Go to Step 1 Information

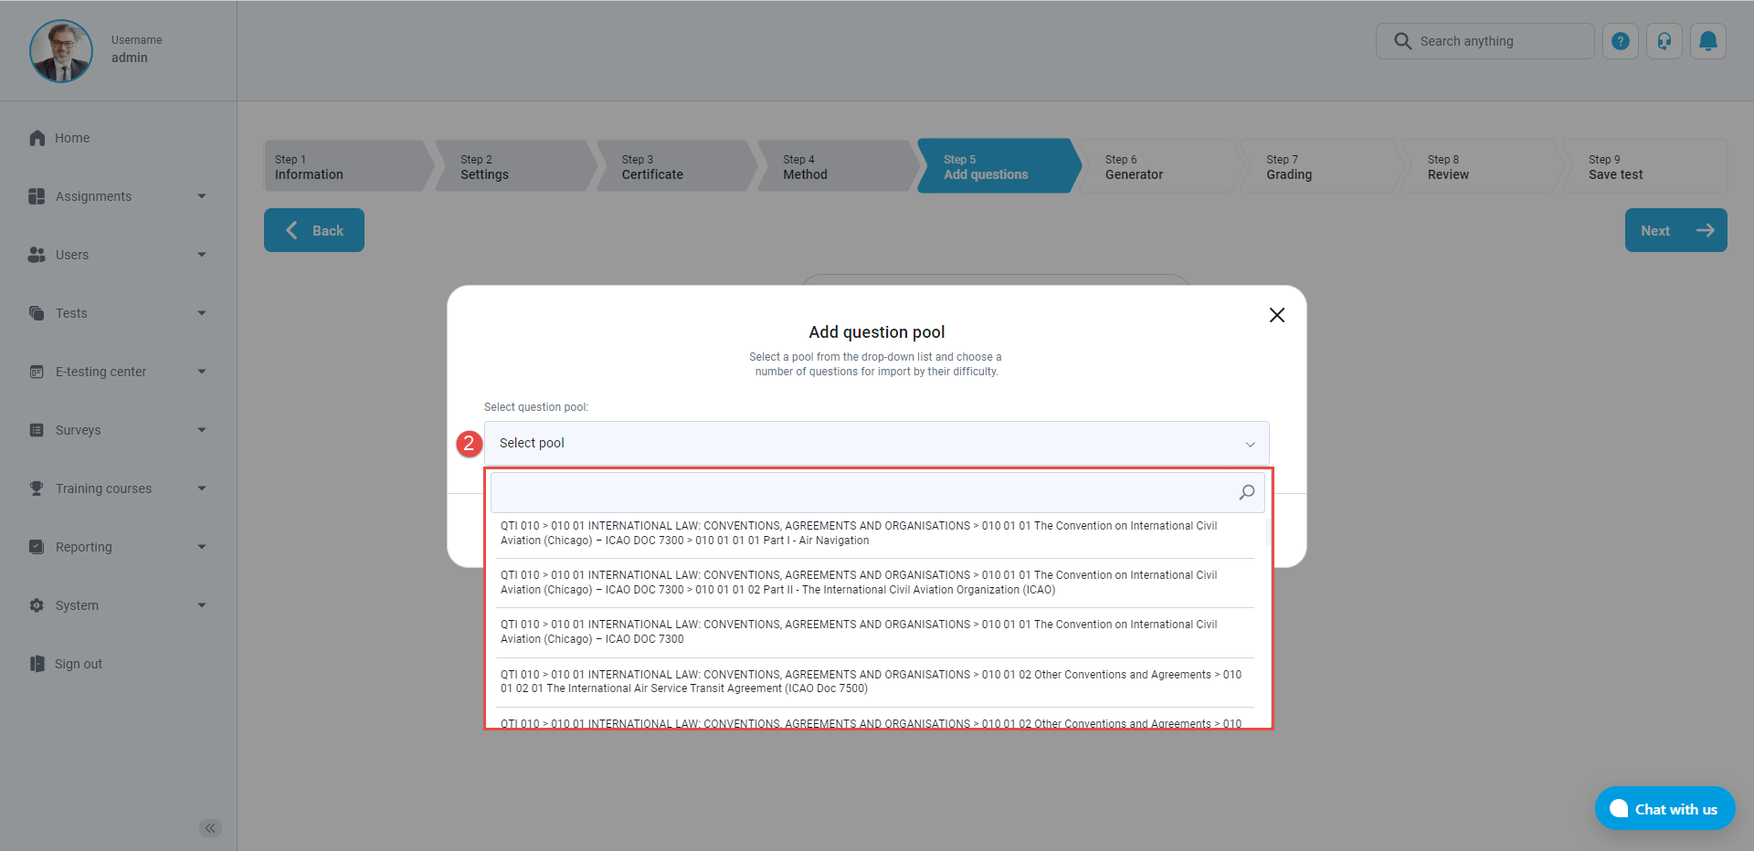(x=347, y=166)
